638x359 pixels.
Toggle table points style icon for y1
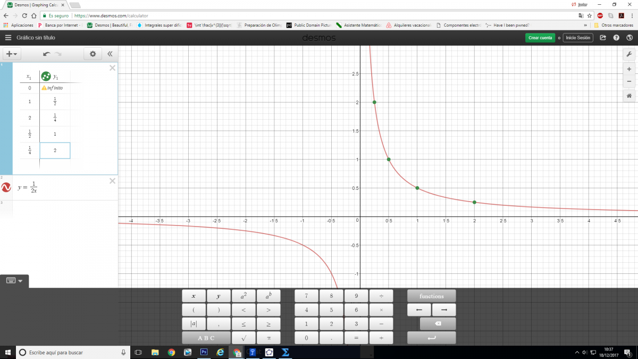click(46, 77)
